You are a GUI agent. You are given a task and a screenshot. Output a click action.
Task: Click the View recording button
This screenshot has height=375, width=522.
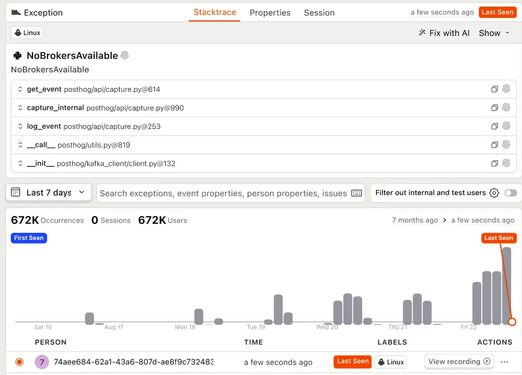tap(458, 361)
